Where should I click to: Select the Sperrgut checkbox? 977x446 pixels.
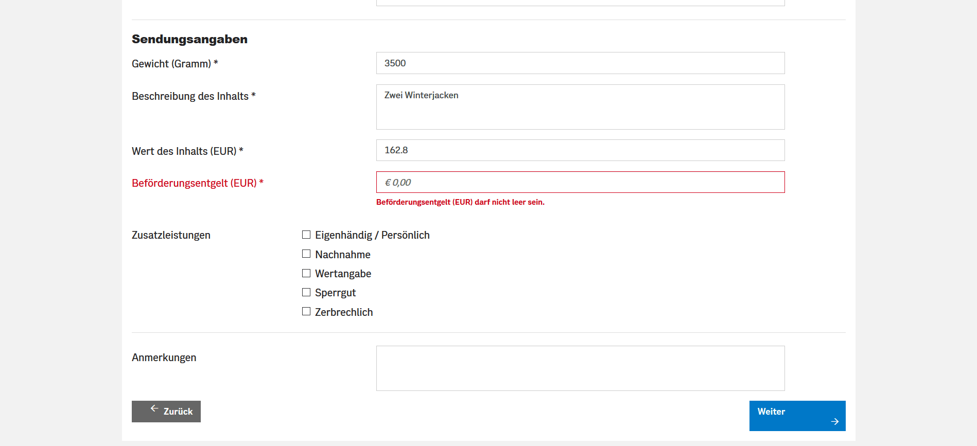(306, 292)
